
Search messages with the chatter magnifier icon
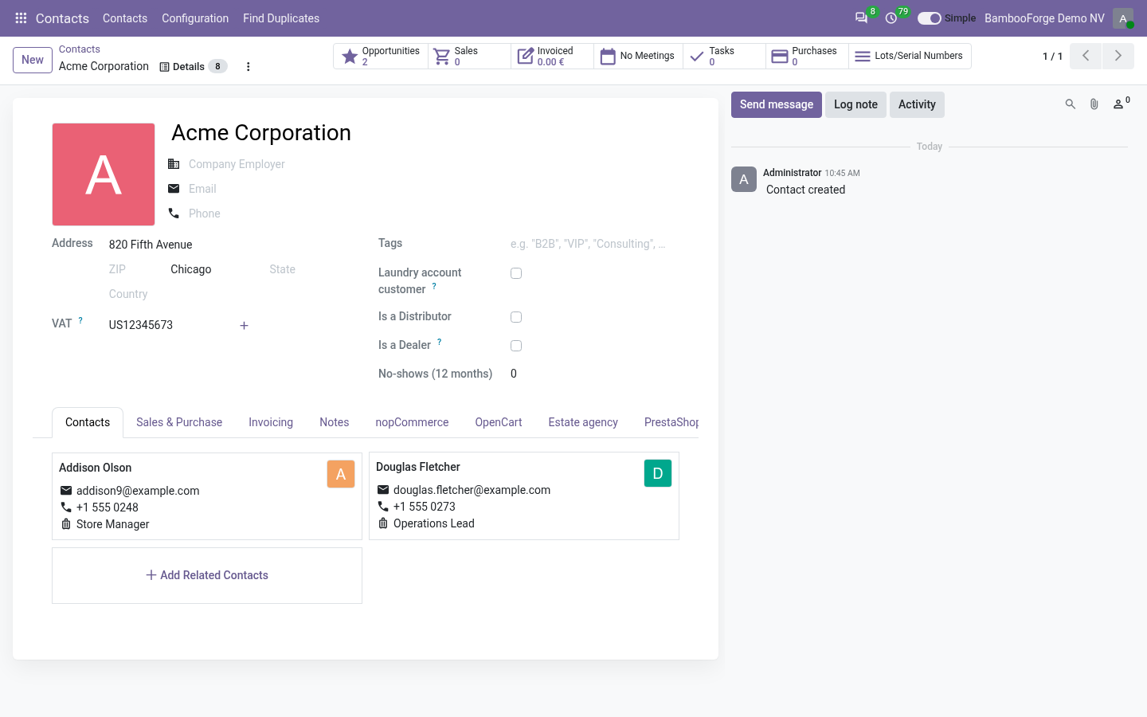coord(1071,104)
